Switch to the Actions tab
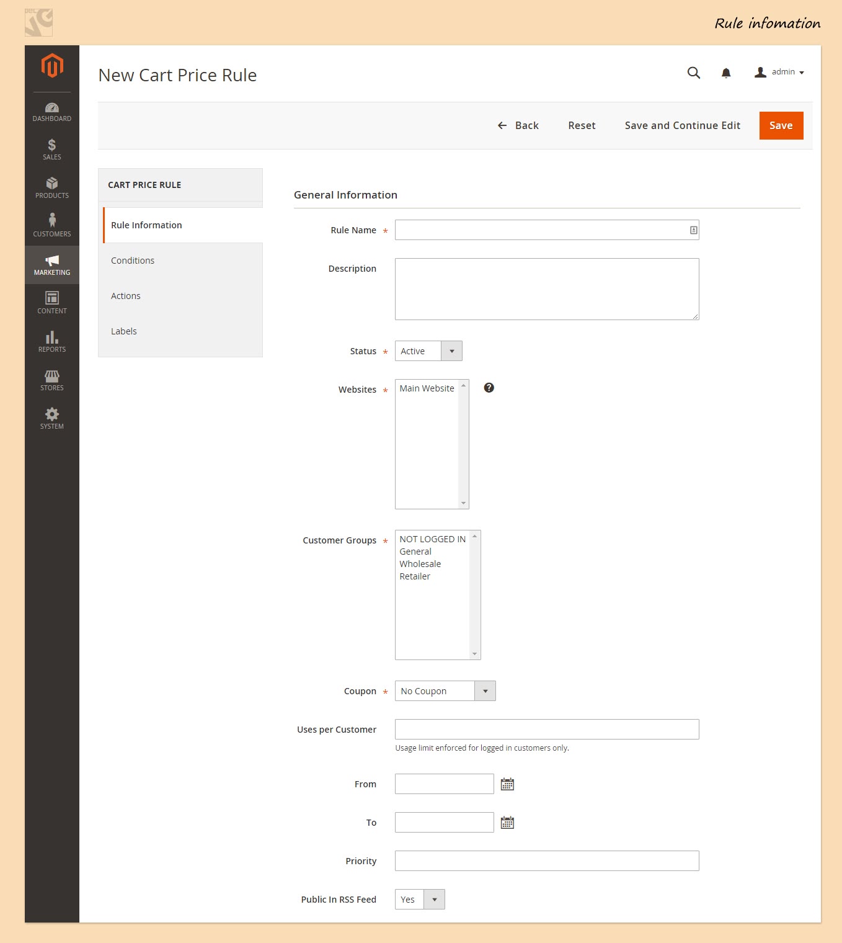The image size is (842, 943). pos(126,296)
